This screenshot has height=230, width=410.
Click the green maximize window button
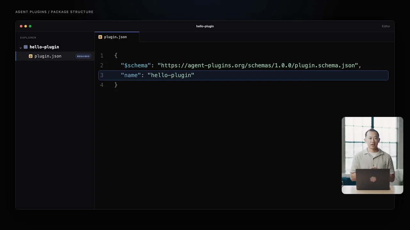pos(30,26)
